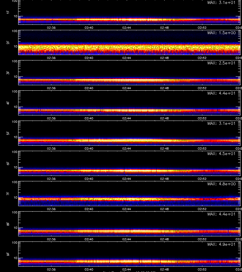242x272 pixels.
Task: Click the wide yellow spectrogram band in panel 2F
Action: click(129, 47)
